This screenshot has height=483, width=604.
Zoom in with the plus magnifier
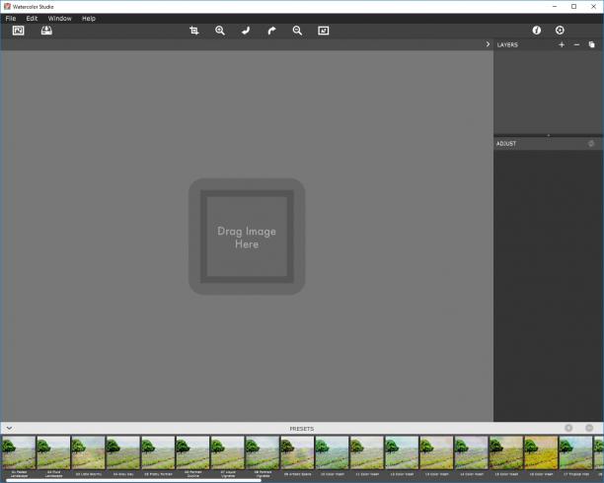[x=220, y=31]
